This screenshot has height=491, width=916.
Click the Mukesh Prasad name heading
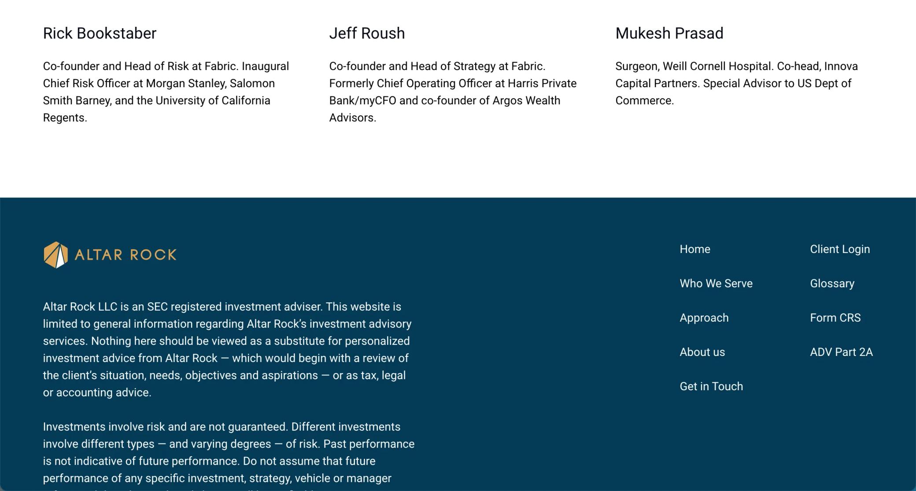(x=669, y=33)
